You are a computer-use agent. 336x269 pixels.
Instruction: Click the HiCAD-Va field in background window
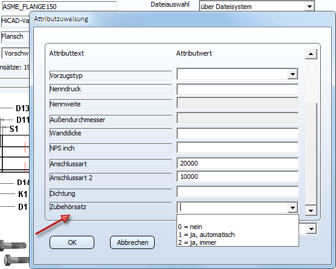pos(15,21)
